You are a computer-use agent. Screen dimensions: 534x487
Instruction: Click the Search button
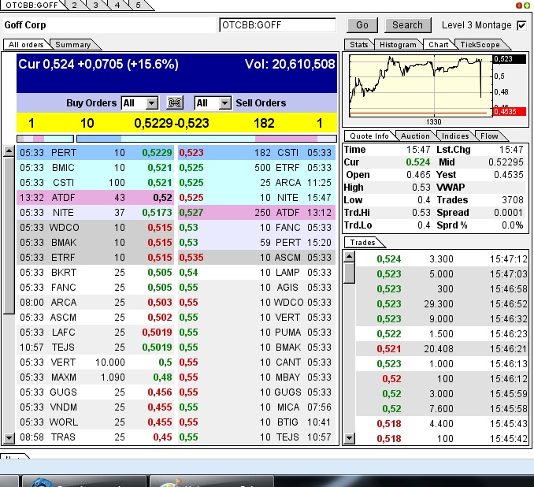407,25
